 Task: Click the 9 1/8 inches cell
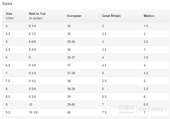pyautogui.click(x=32, y=65)
